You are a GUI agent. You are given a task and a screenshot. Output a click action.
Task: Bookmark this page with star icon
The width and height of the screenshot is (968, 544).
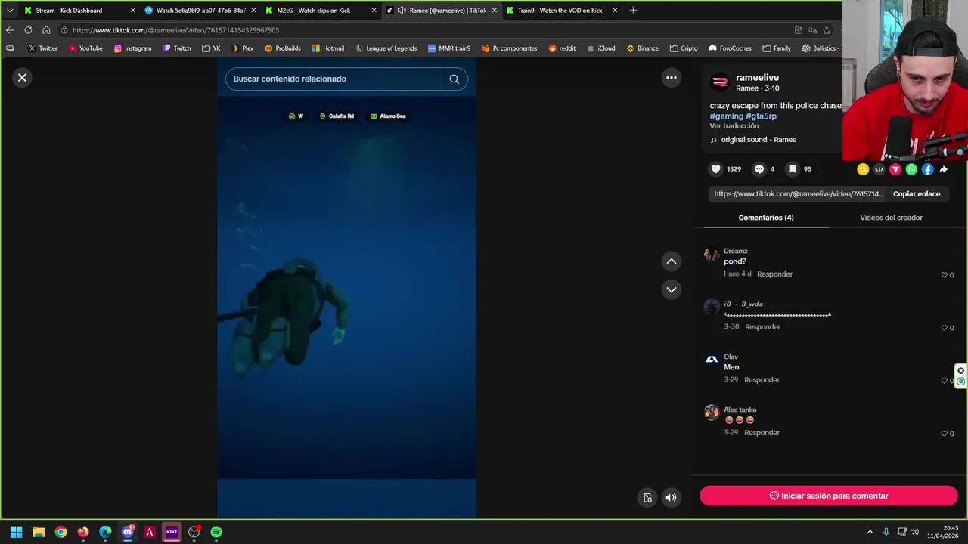tap(827, 30)
